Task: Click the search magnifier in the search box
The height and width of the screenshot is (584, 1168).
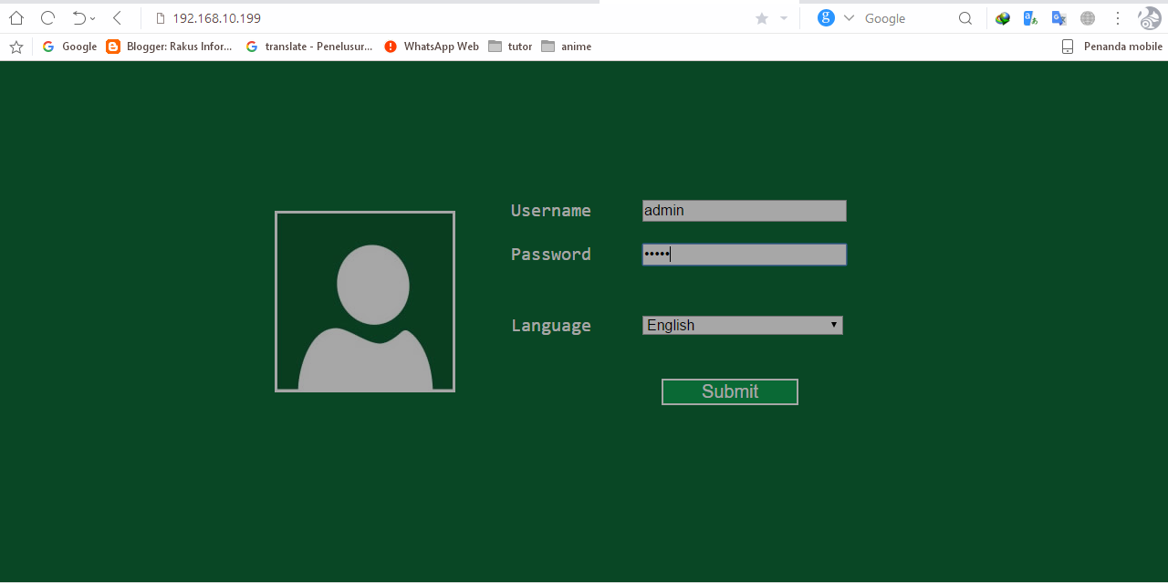Action: [965, 17]
